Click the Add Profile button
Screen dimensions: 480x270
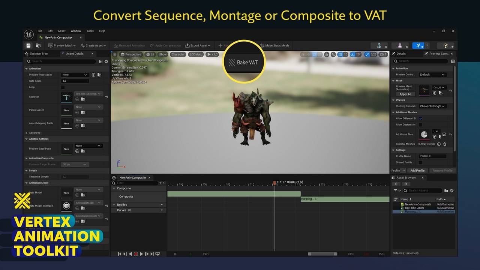coord(417,171)
